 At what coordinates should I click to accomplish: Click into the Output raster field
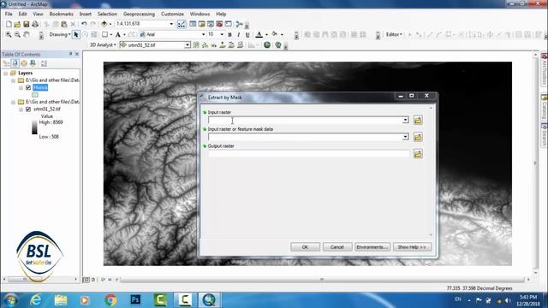tap(308, 154)
